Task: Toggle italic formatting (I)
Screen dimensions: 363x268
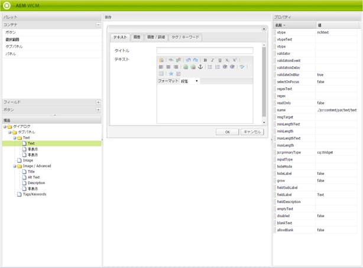Action: (212, 60)
